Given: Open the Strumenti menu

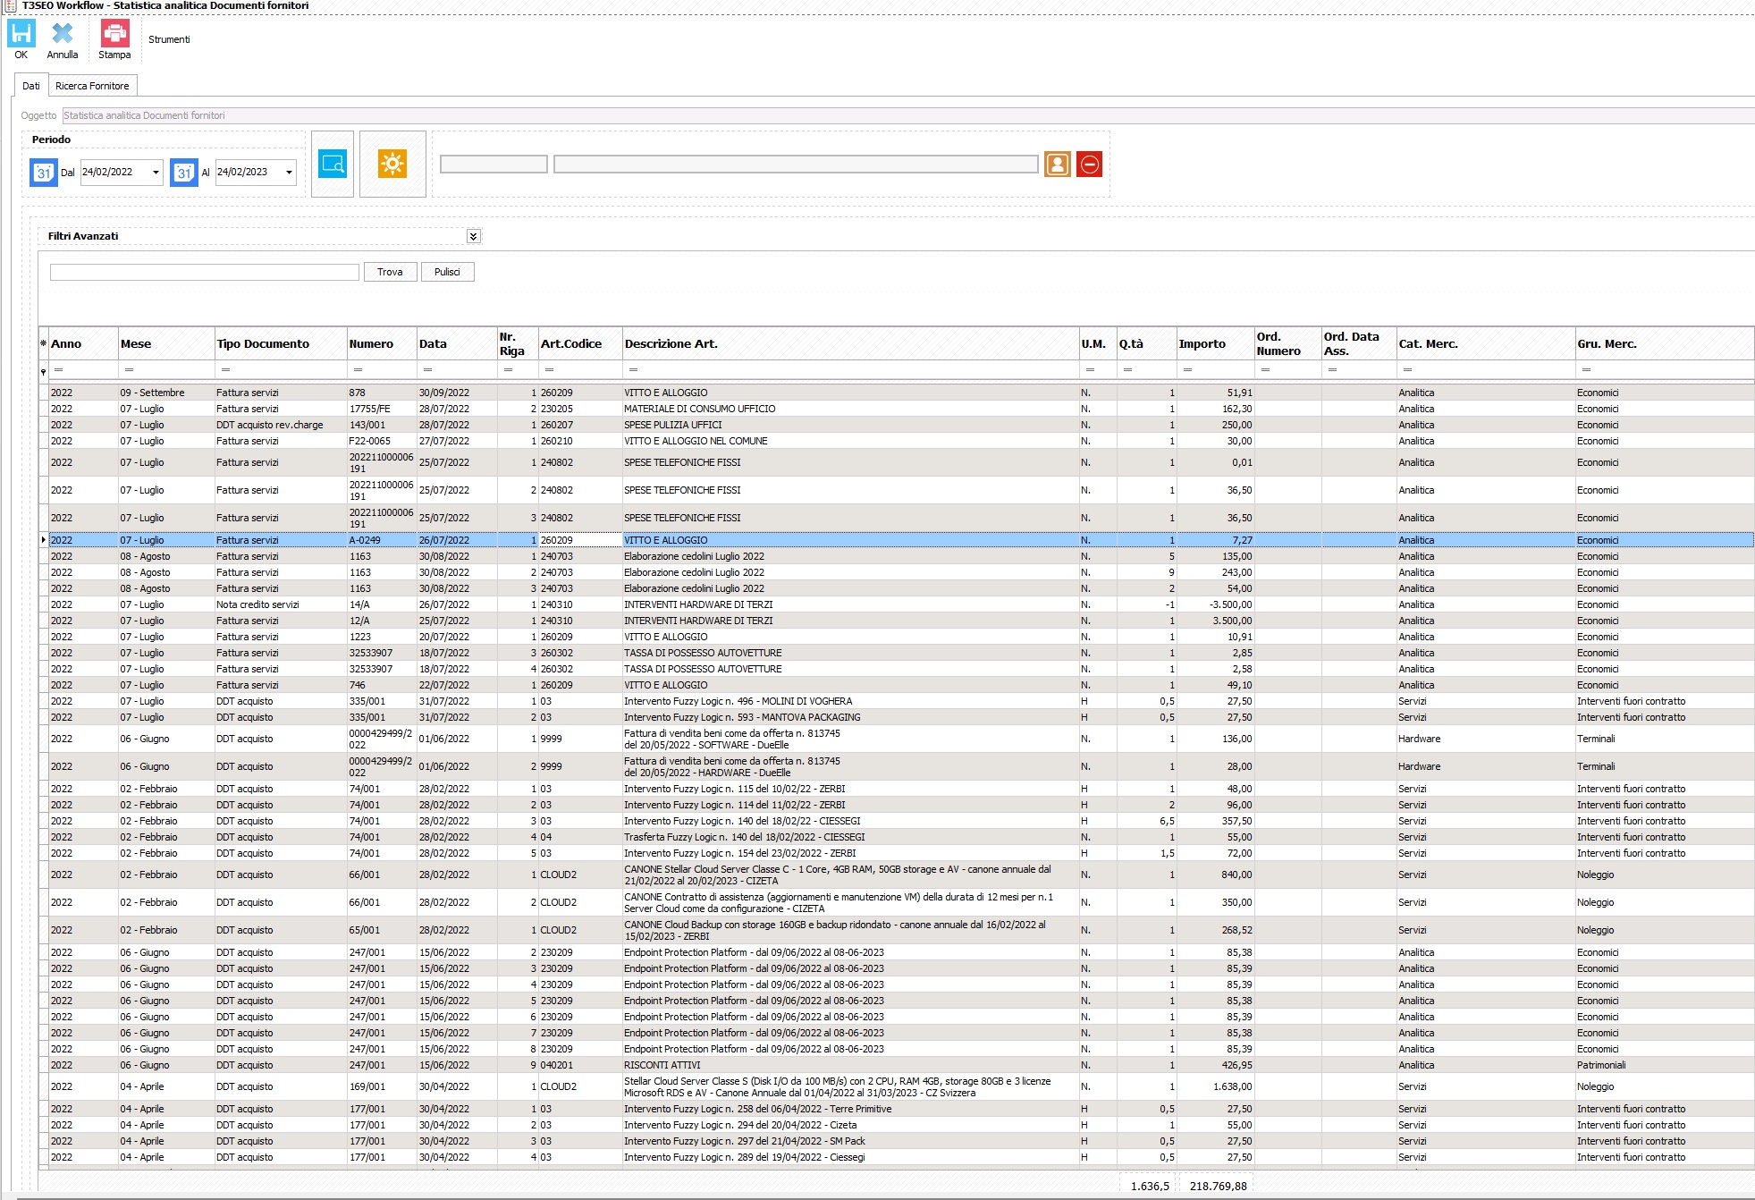Looking at the screenshot, I should [x=169, y=39].
